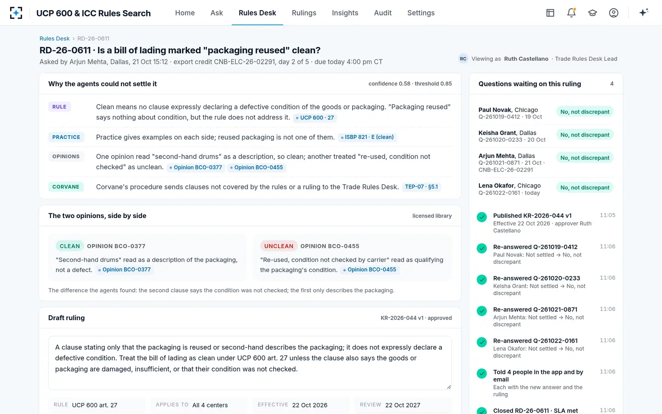Click the UNCLEAN tag on Opinion BCO-0455
This screenshot has height=414, width=662.
(279, 246)
